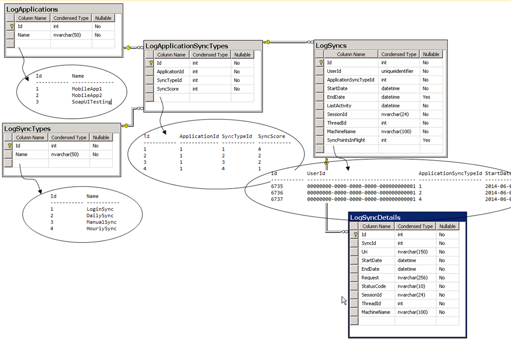
Task: Click uniqueidentifier type cell for UserId
Action: click(398, 71)
